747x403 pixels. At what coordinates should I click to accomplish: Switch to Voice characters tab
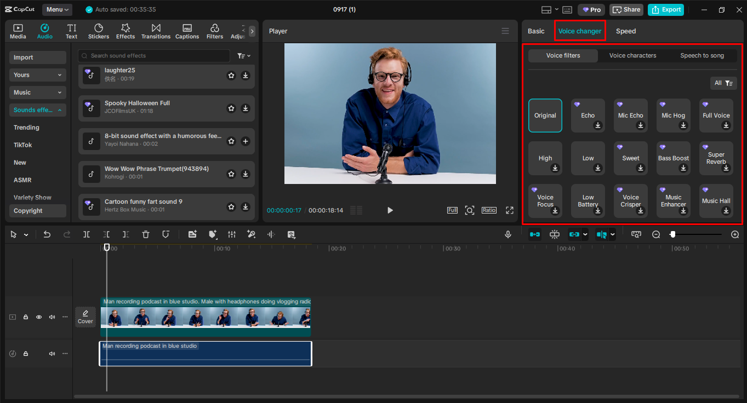tap(632, 55)
